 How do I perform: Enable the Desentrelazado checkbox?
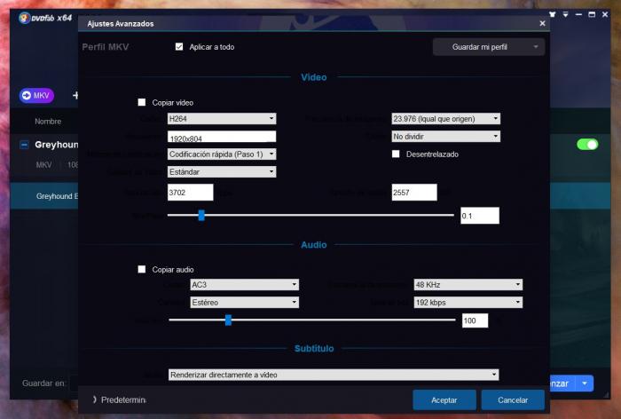(x=396, y=154)
